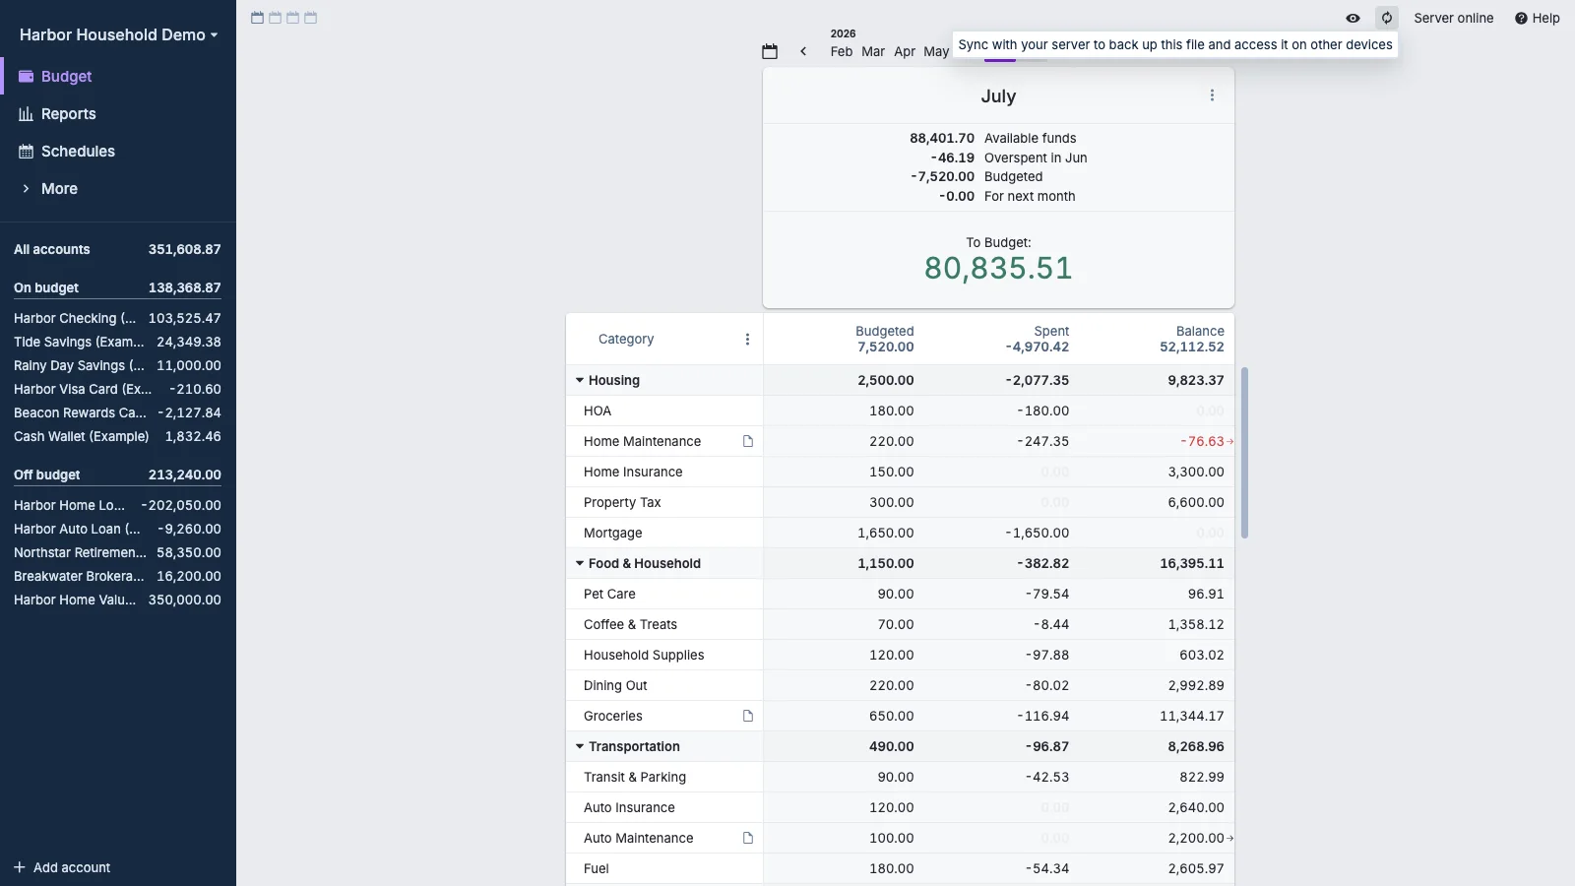Click Transit & Parking budgeted 90.00
1575x886 pixels.
coord(896,777)
